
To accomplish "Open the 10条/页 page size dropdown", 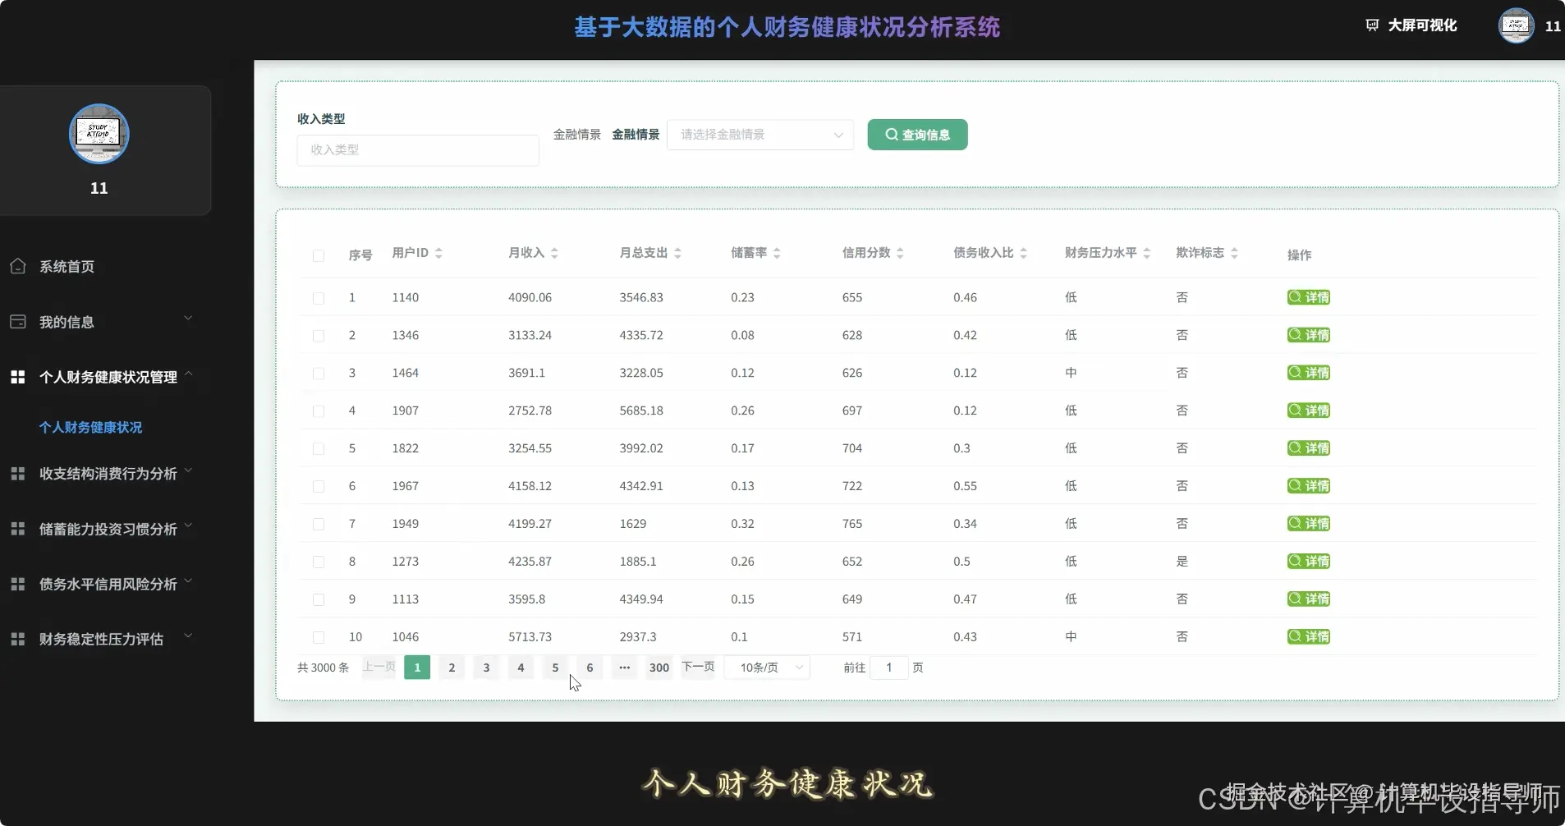I will click(766, 668).
